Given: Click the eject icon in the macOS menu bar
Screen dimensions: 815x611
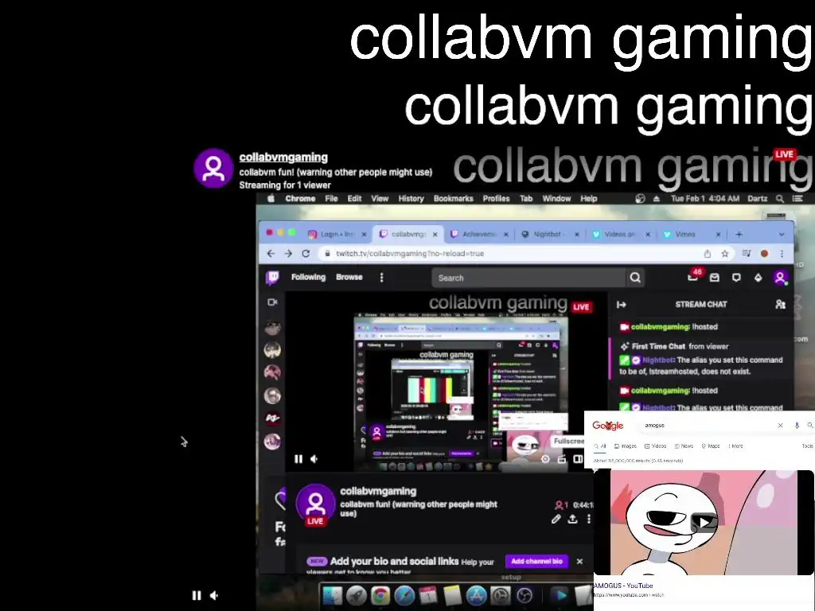Looking at the screenshot, I should [x=657, y=198].
